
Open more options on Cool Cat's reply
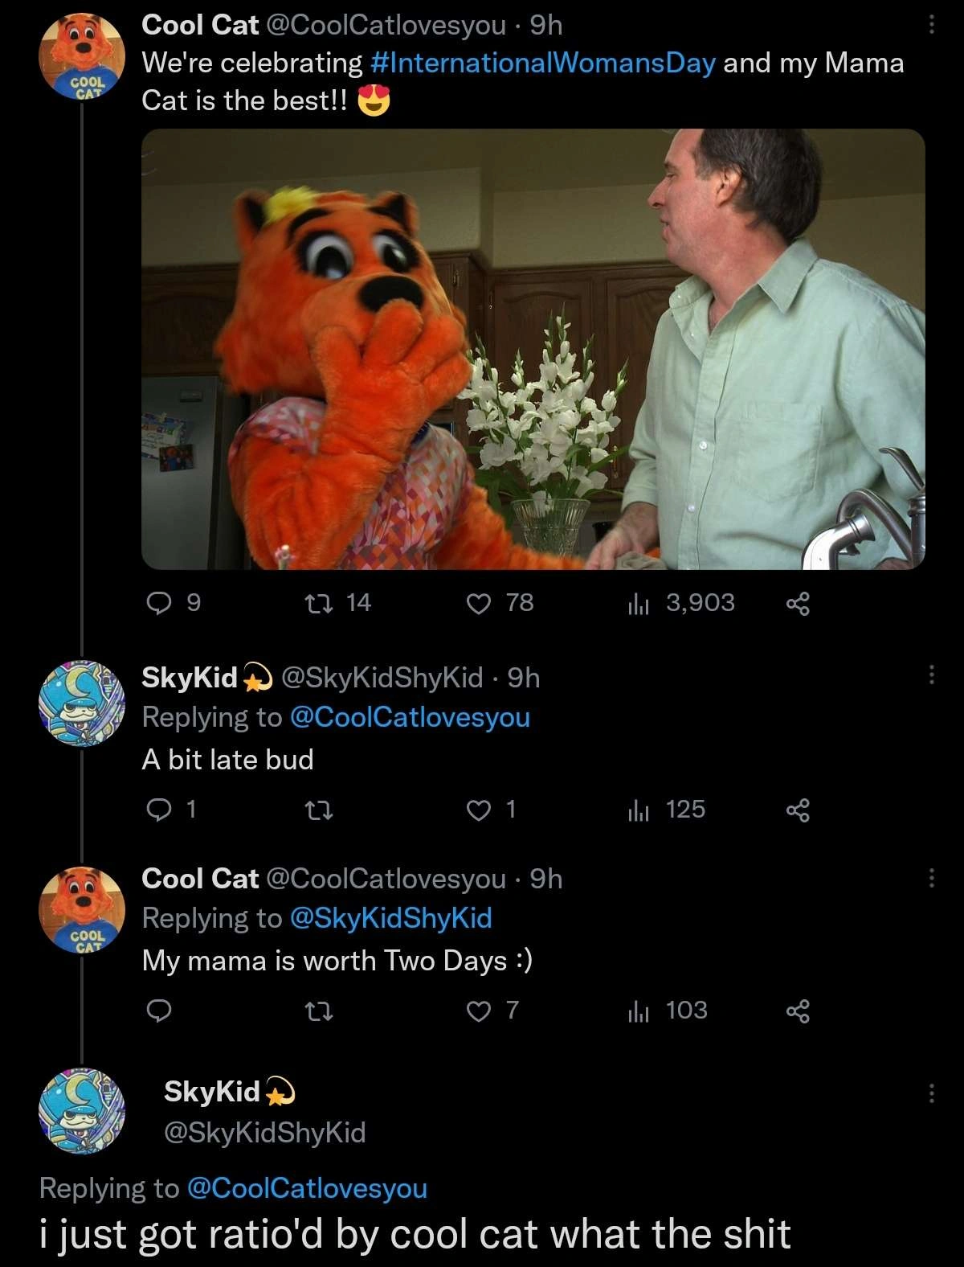coord(931,877)
